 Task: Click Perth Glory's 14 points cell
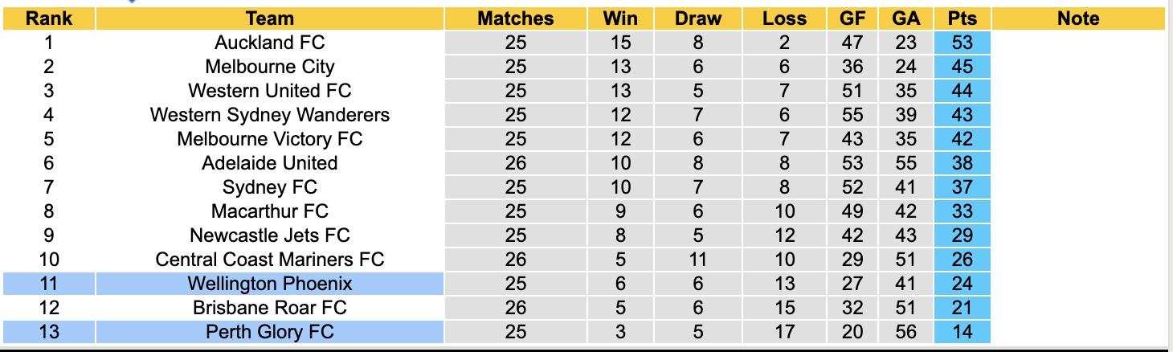[962, 332]
